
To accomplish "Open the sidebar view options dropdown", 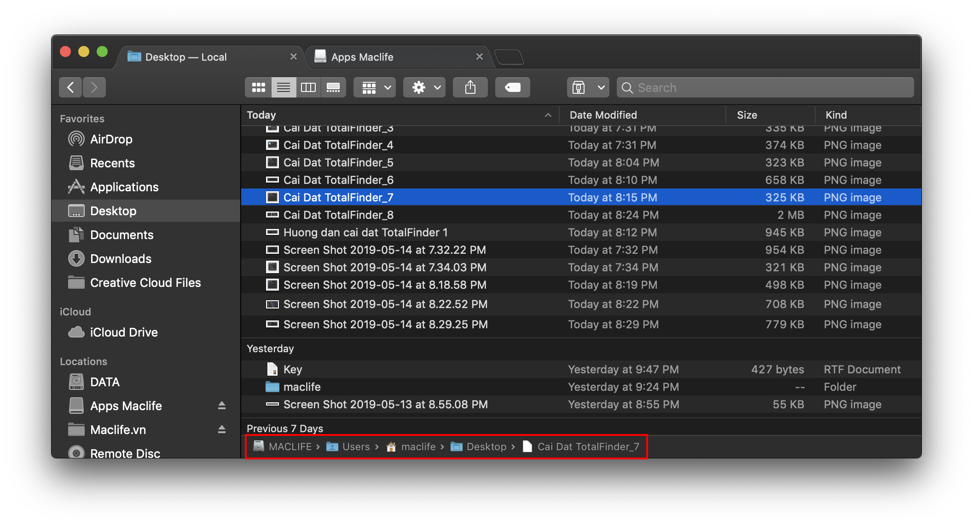I will [x=588, y=87].
